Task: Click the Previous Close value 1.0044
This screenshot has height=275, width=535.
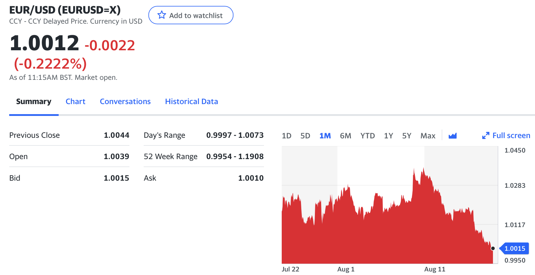Action: tap(116, 135)
